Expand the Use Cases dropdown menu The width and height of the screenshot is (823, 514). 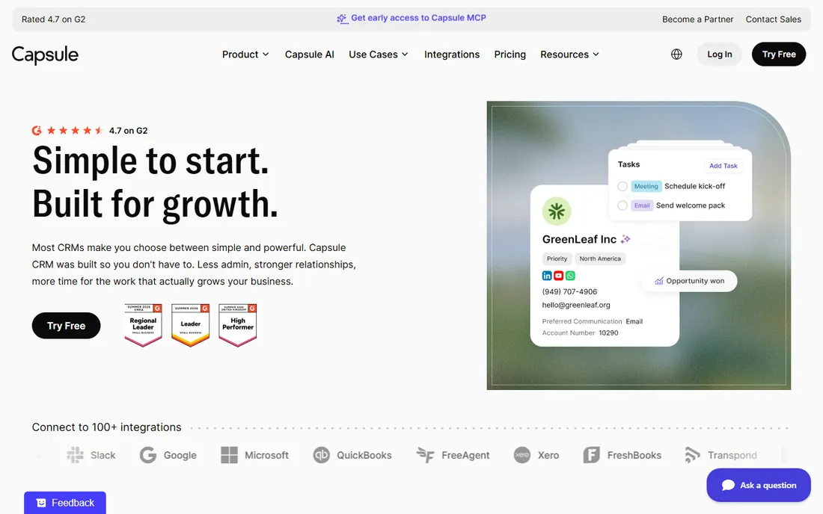click(379, 55)
